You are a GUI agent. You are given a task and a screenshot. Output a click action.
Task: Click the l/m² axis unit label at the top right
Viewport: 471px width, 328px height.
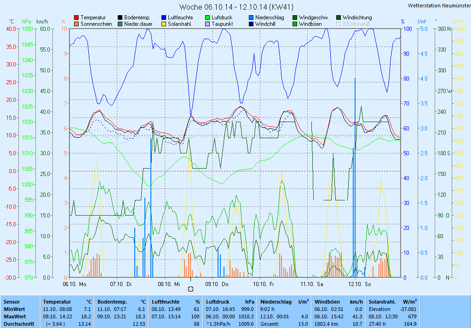click(422, 21)
